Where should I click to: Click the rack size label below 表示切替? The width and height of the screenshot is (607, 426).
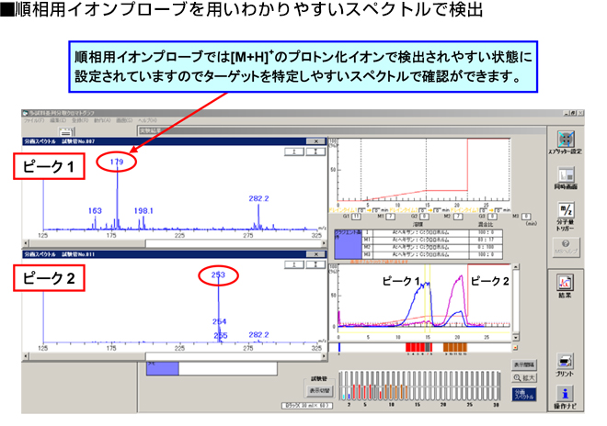pos(307,406)
